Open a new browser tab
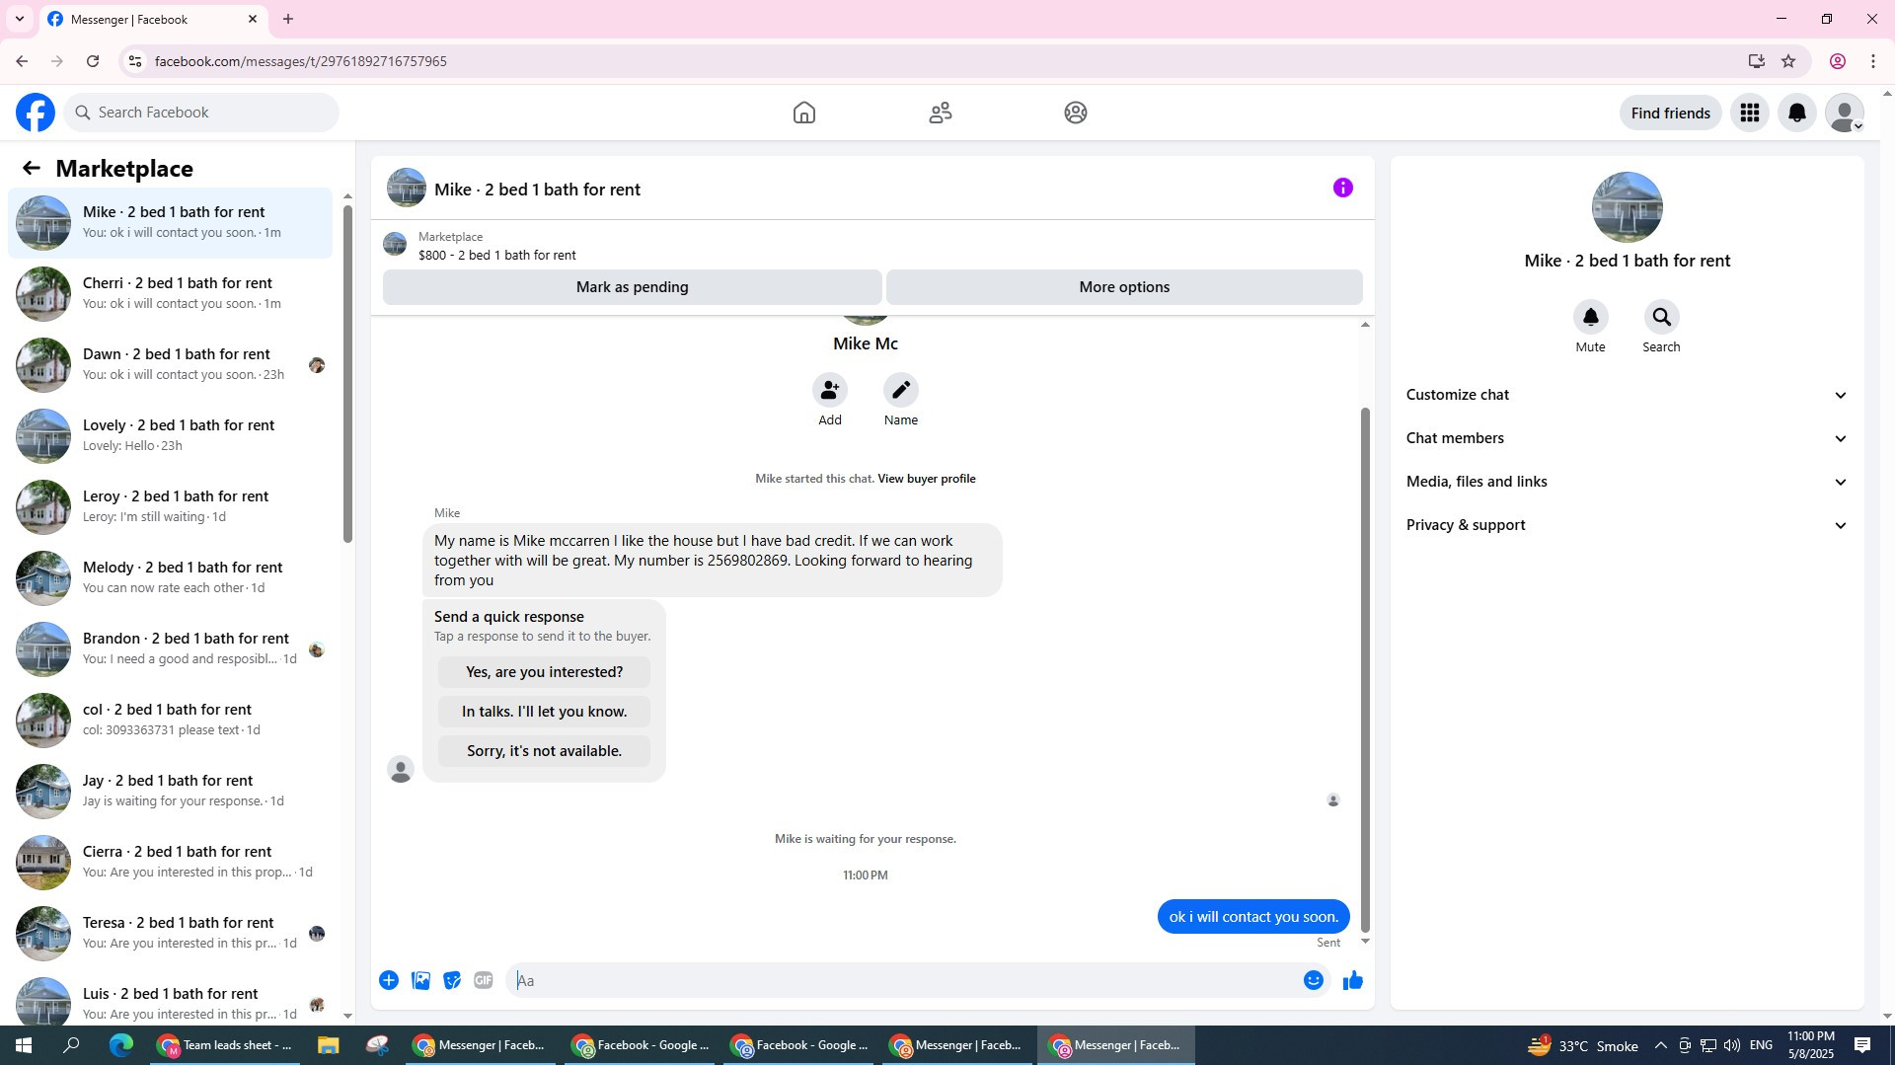This screenshot has height=1065, width=1895. coord(288,19)
